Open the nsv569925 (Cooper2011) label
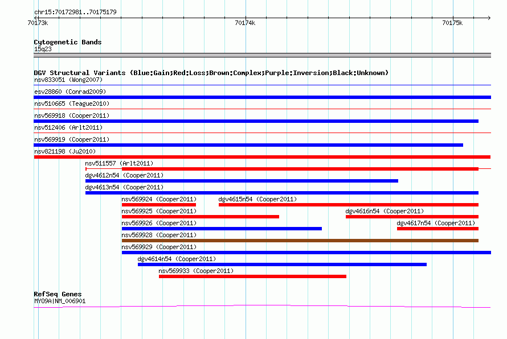Image resolution: width=507 pixels, height=339 pixels. (159, 211)
